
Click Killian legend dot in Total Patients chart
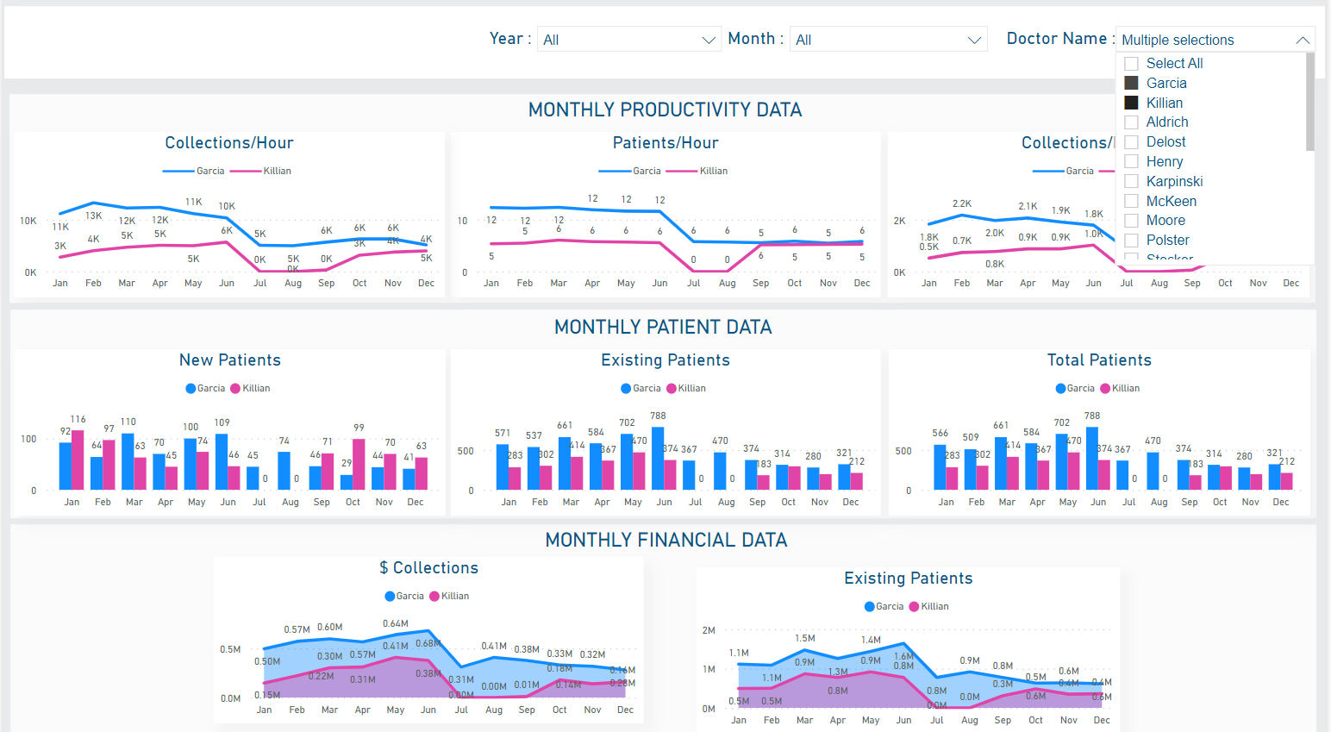1105,389
